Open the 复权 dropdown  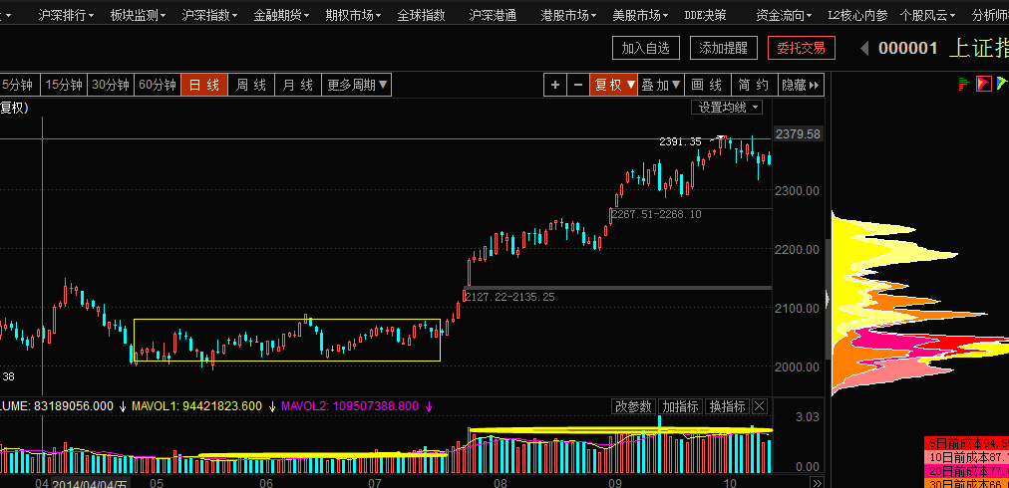coord(615,86)
